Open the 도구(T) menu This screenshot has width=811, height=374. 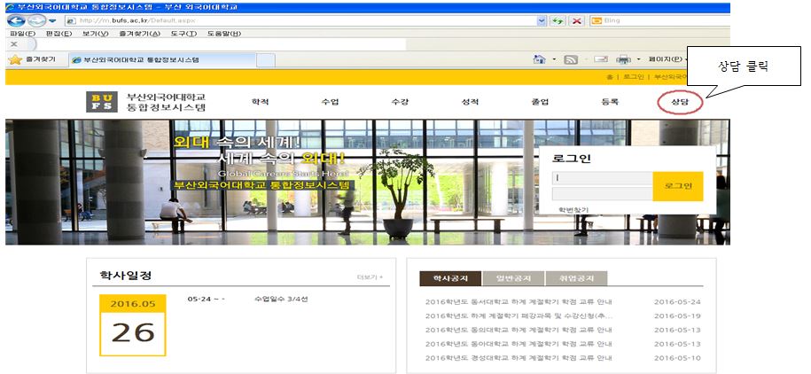[x=183, y=34]
